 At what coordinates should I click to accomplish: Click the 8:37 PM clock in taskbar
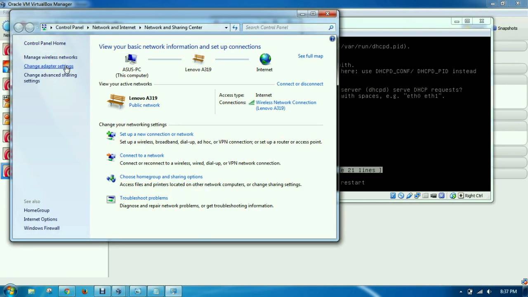pyautogui.click(x=508, y=292)
